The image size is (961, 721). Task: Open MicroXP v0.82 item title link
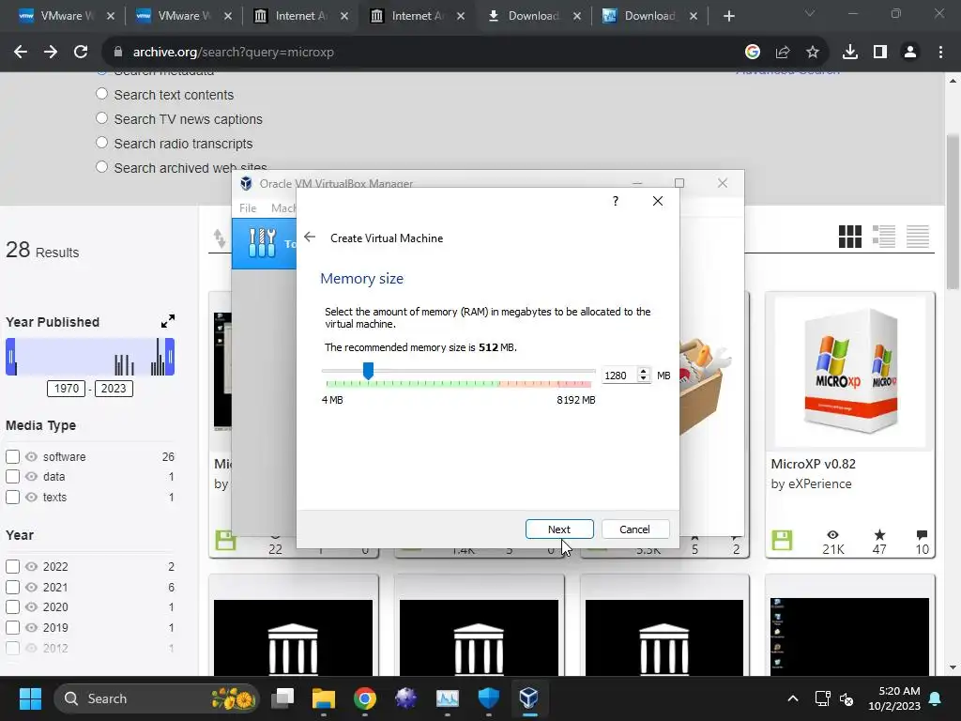click(x=813, y=464)
